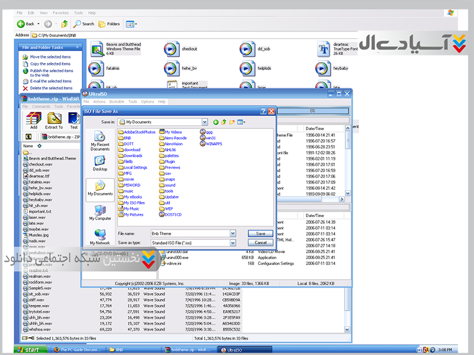474x355 pixels.
Task: Click the Cancel button in save dialog
Action: point(260,243)
